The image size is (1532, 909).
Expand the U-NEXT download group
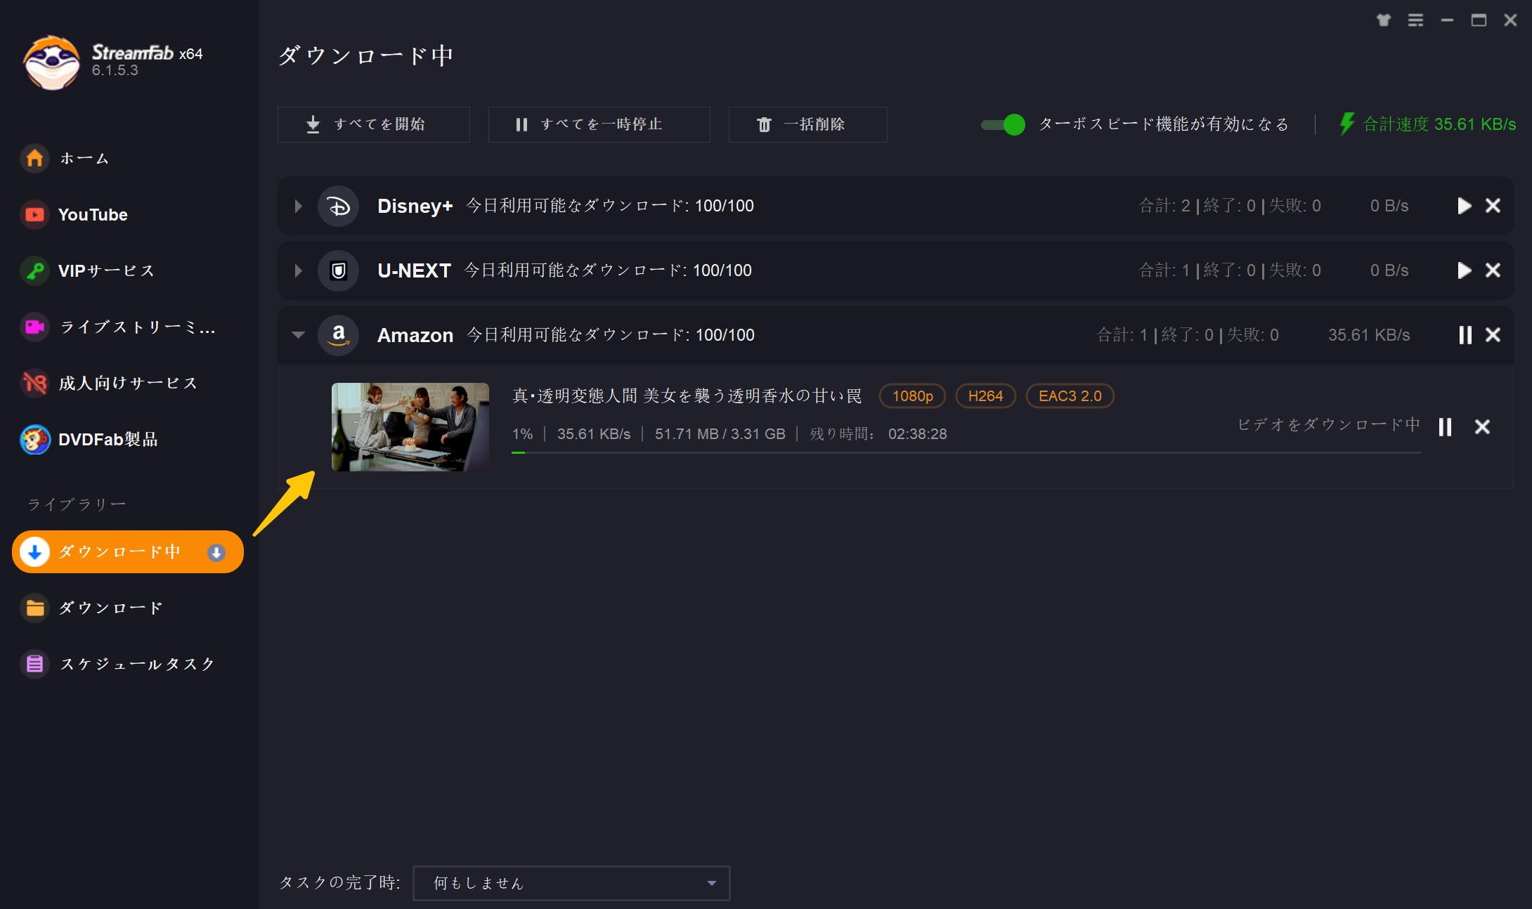click(298, 270)
